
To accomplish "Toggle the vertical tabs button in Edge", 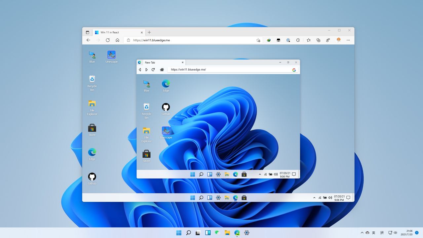I will pos(88,32).
